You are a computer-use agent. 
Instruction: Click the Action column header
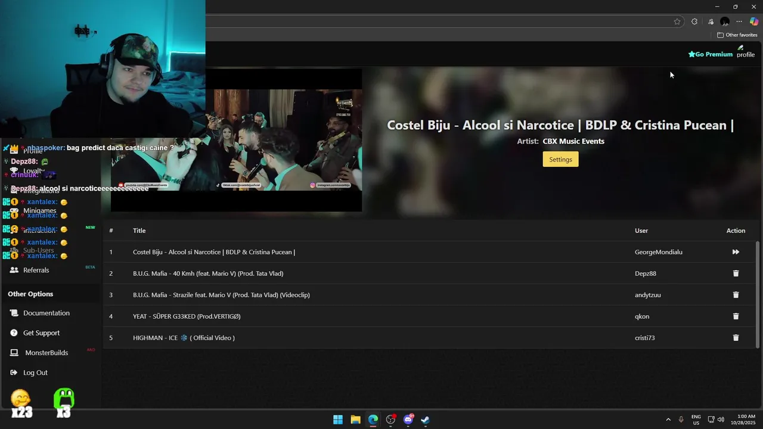tap(736, 231)
